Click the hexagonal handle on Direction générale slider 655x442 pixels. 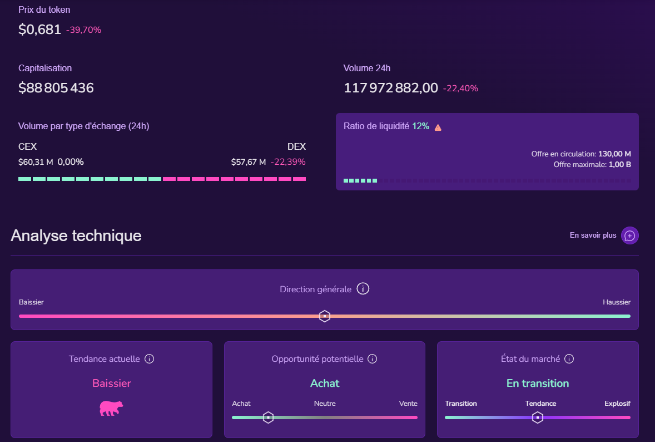[324, 316]
